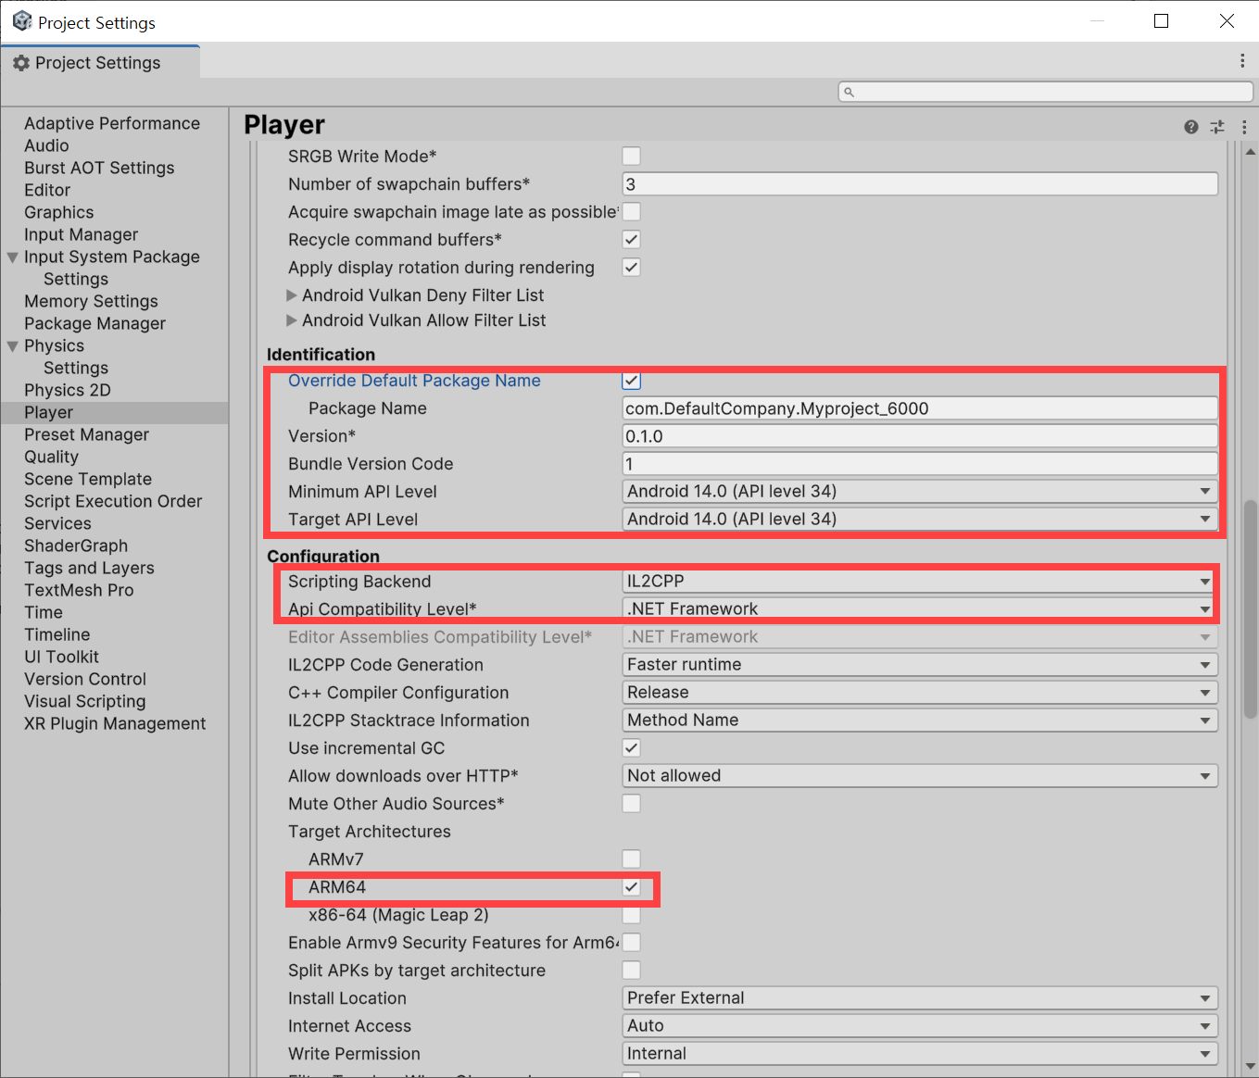Select Burst AOT Settings category

(x=99, y=169)
